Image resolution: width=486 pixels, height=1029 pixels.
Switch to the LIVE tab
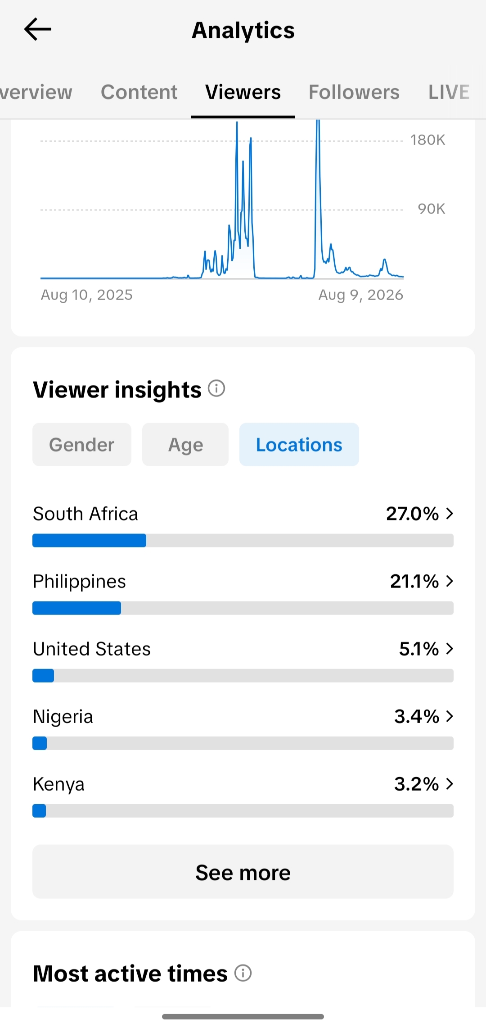[x=449, y=92]
